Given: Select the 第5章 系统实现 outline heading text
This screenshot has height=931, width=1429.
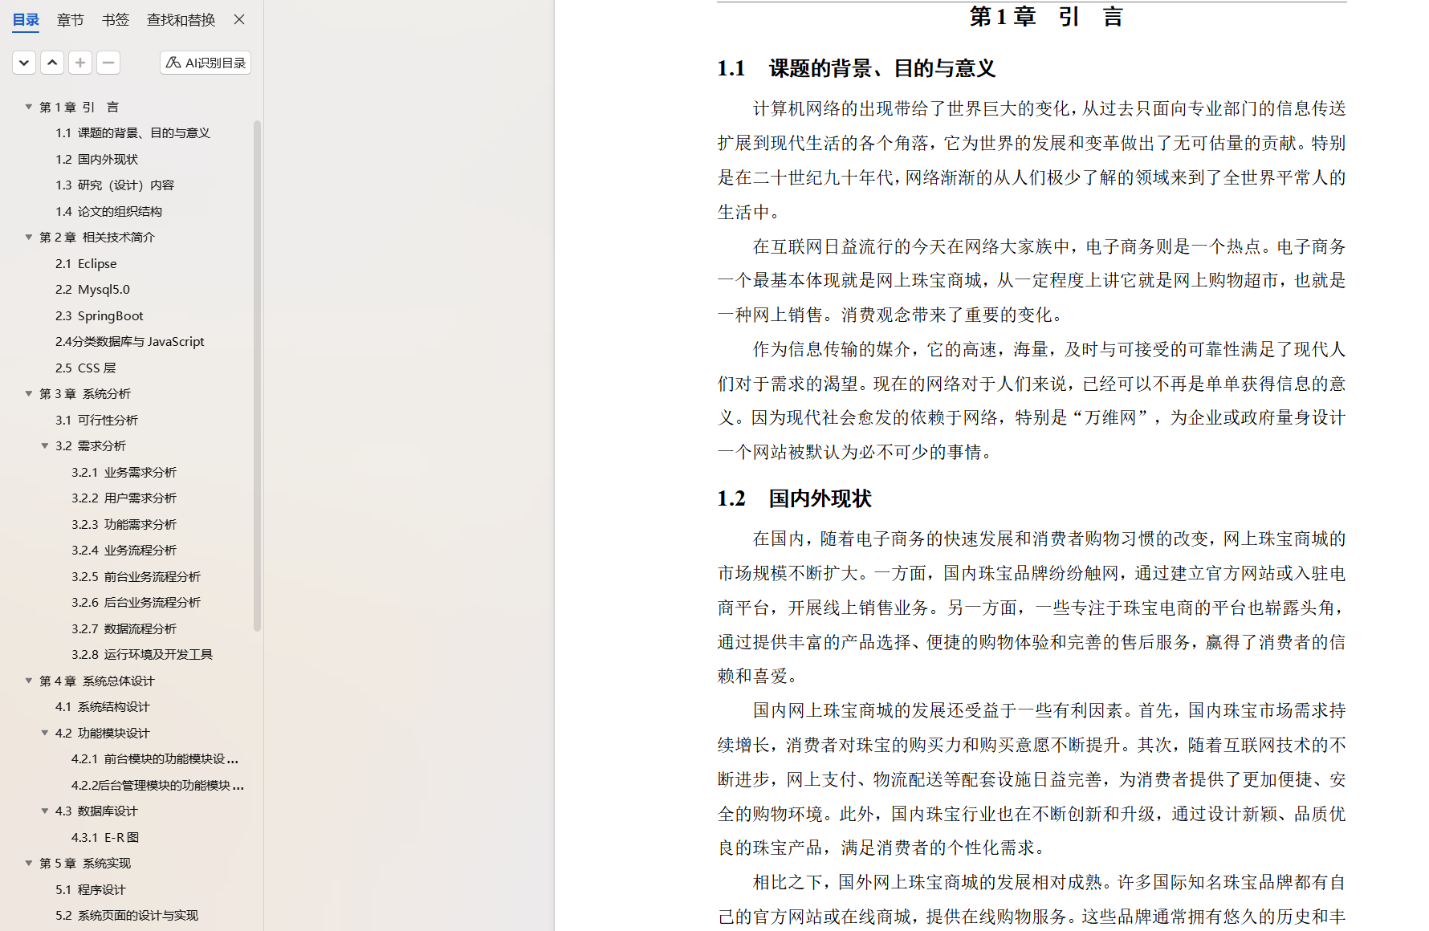Looking at the screenshot, I should tap(84, 864).
